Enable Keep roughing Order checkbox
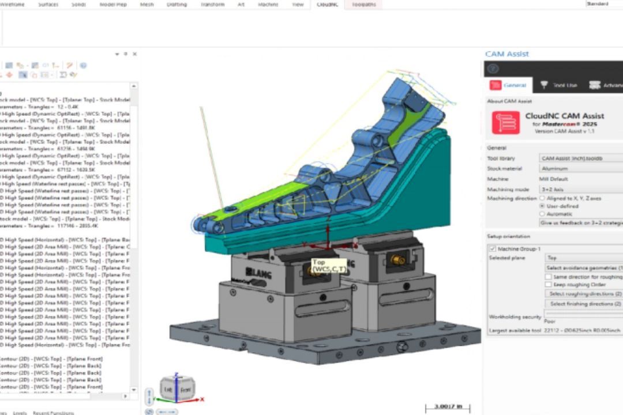The width and height of the screenshot is (623, 415). (549, 285)
